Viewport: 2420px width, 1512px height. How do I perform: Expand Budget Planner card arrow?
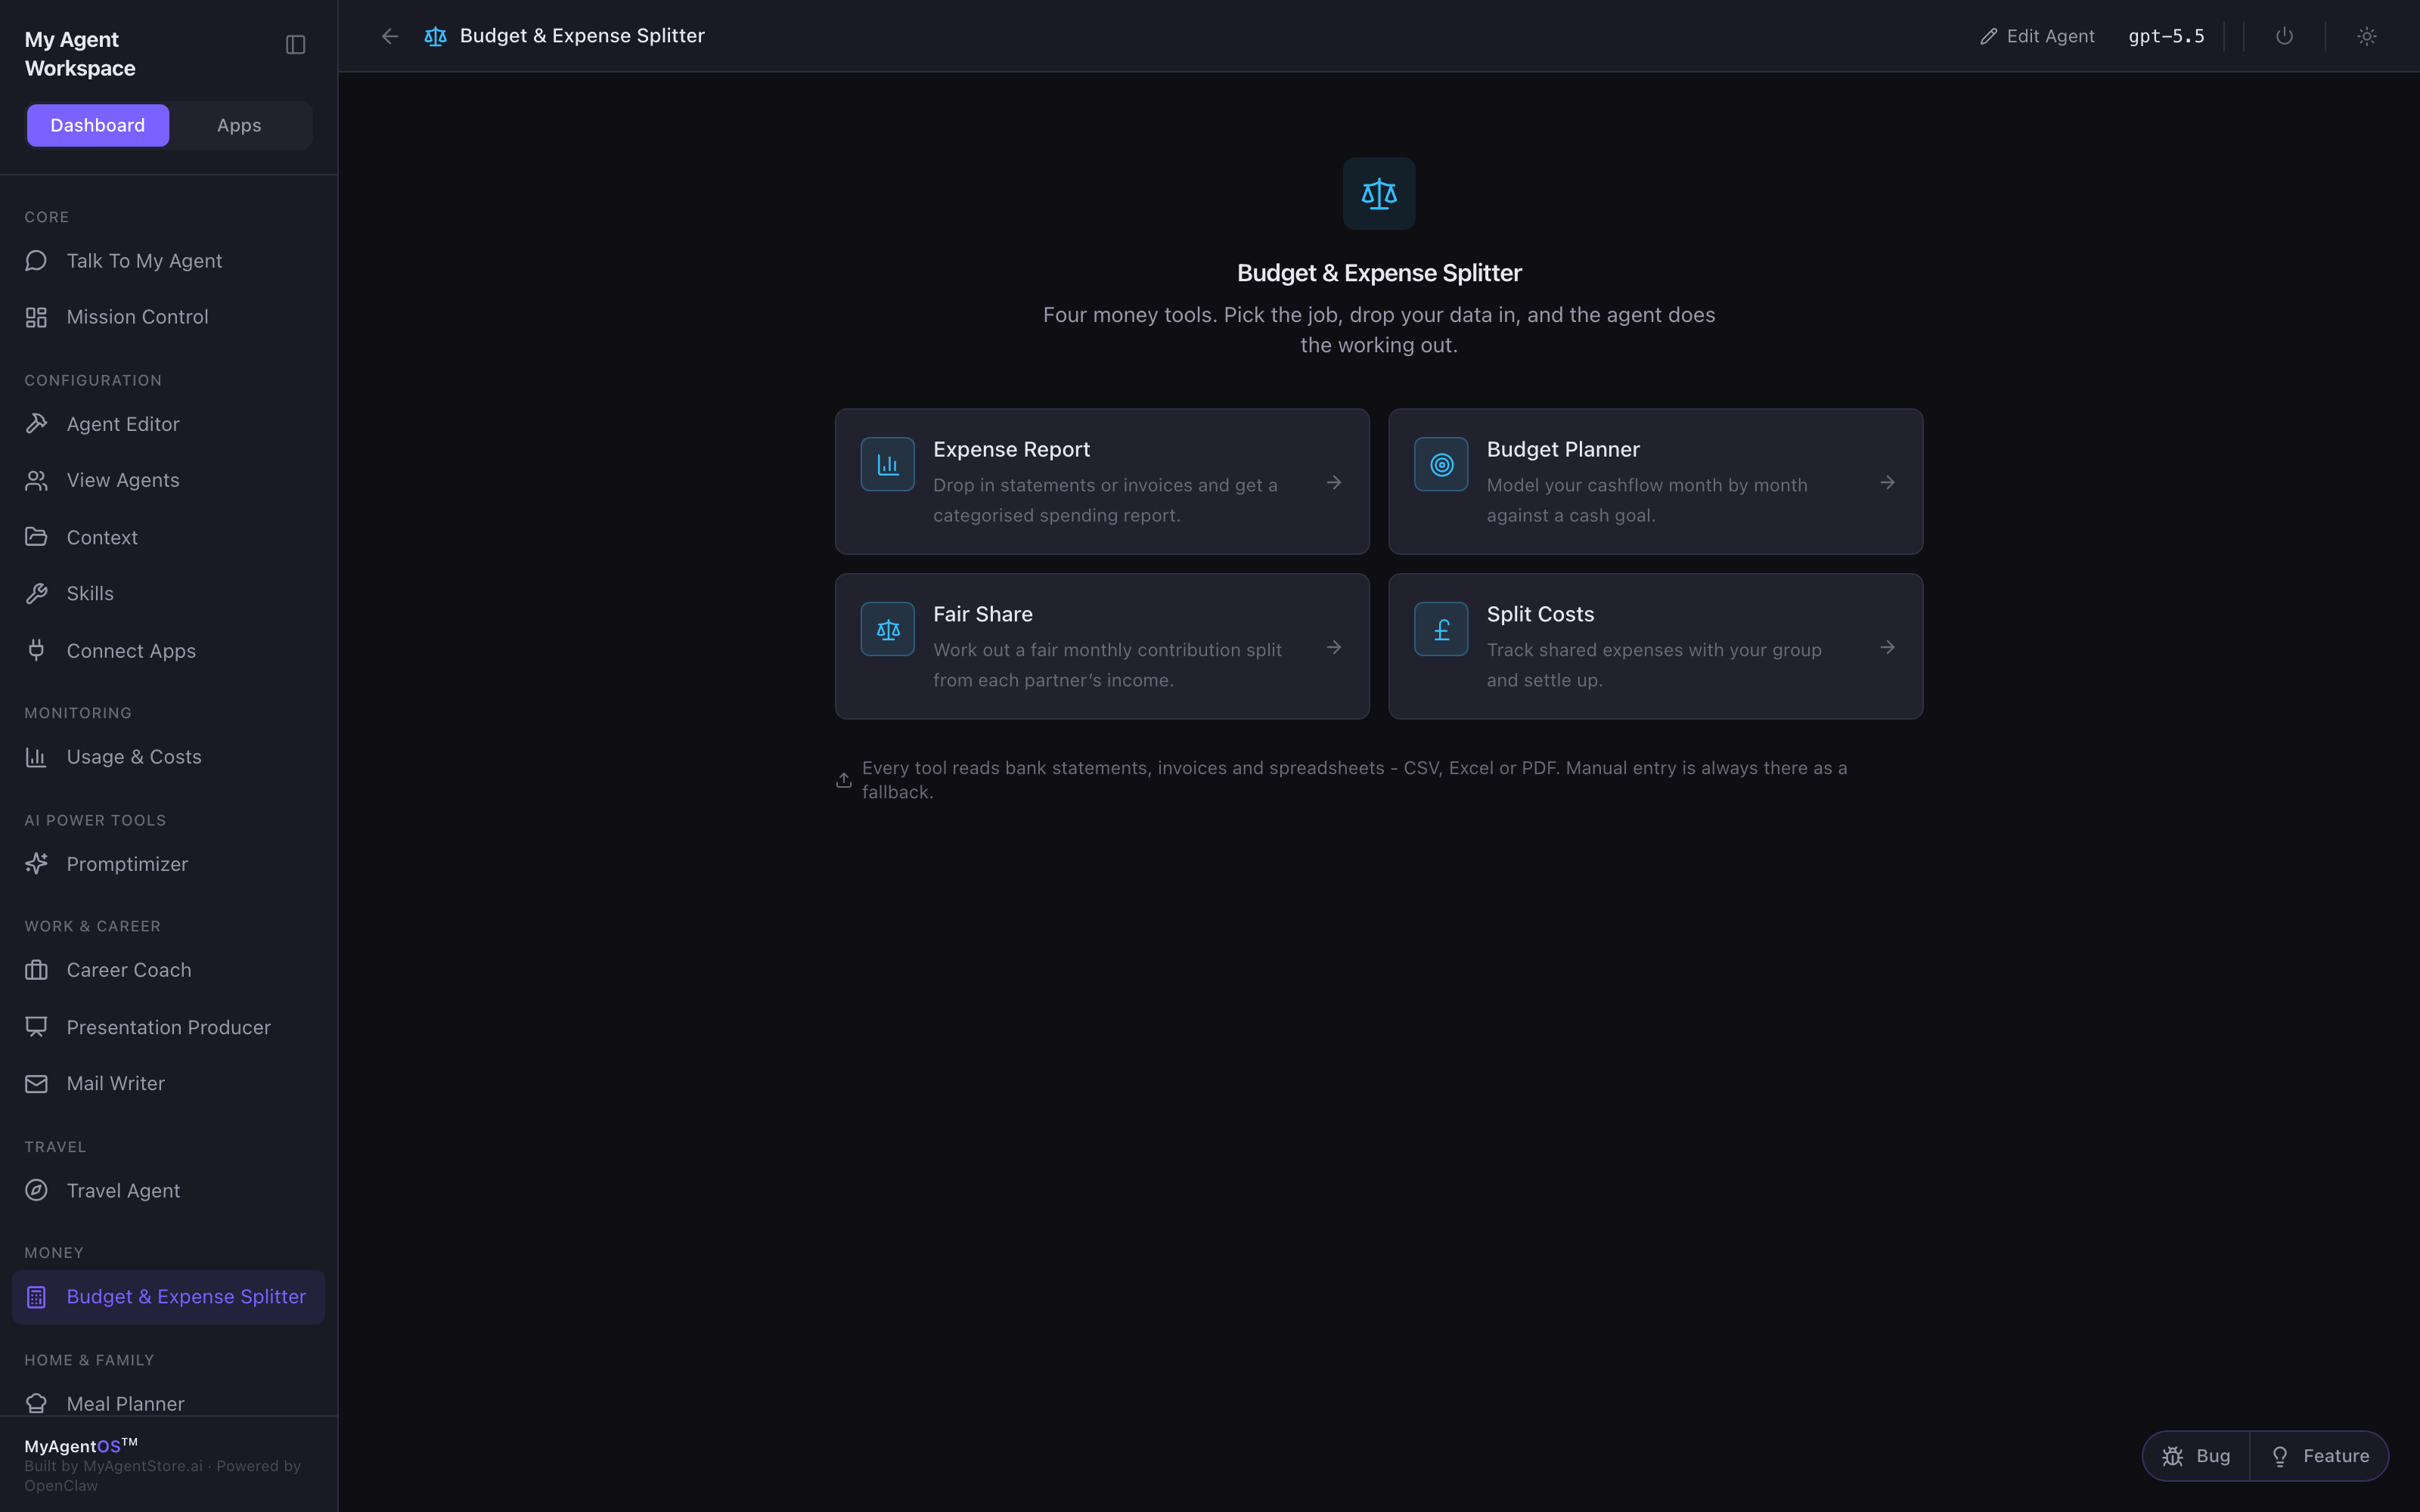tap(1887, 483)
